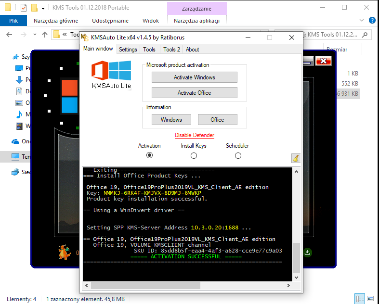
Task: Select the Install Keys radio button
Action: (194, 155)
